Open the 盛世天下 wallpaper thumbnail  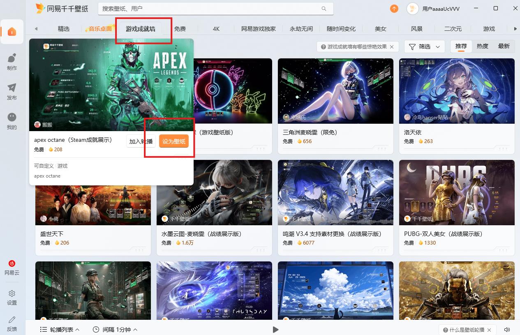[x=93, y=205]
